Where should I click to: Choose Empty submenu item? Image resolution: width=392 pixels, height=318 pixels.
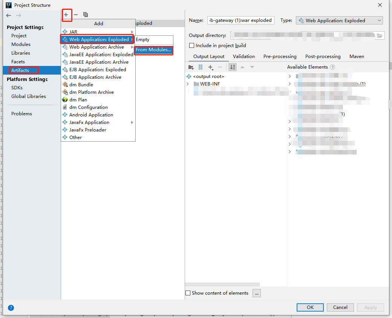pyautogui.click(x=154, y=40)
